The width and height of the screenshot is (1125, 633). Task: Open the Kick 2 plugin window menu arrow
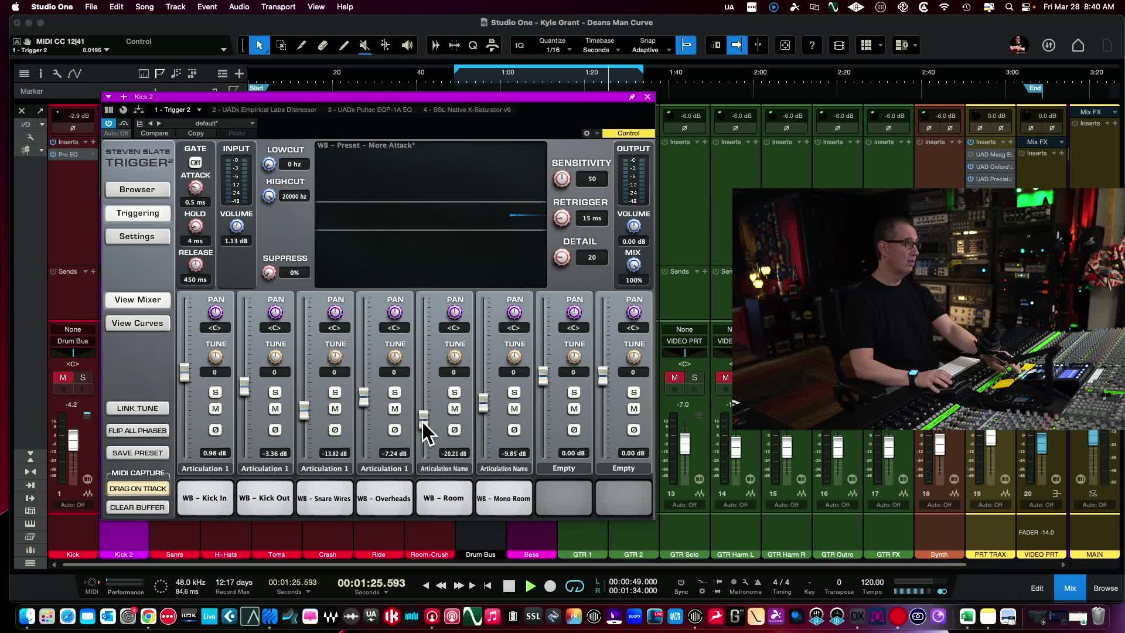[108, 97]
